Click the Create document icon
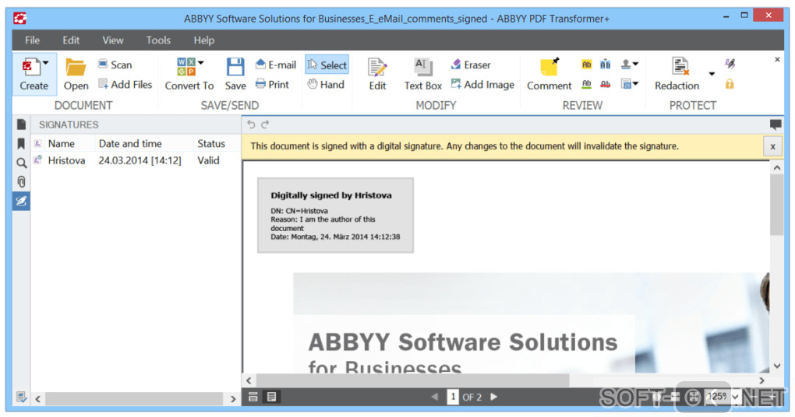795x417 pixels. point(30,67)
